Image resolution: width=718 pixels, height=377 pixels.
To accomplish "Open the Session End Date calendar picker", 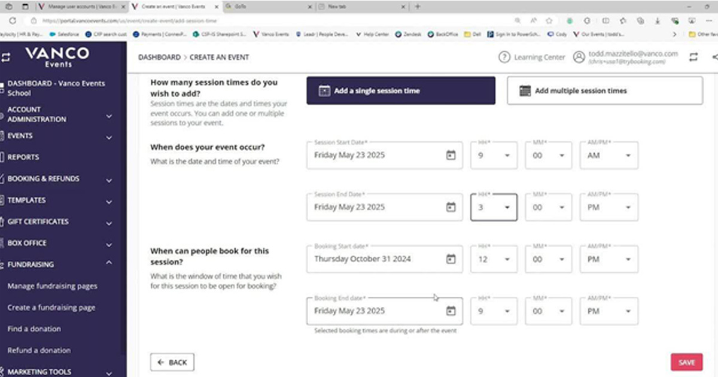I will tap(451, 208).
